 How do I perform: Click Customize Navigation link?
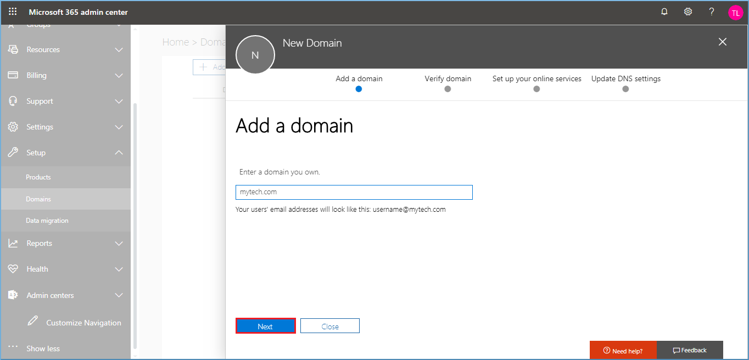(83, 323)
